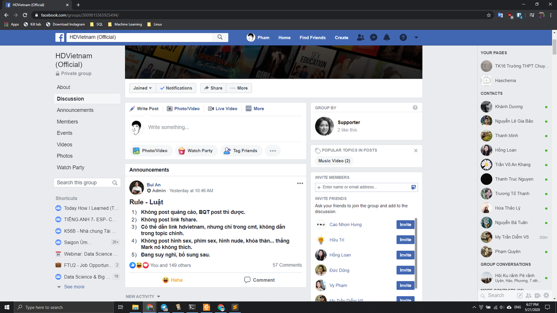Screen dimensions: 557x313
Task: Click the Tag Friends pill button
Action: pos(241,151)
